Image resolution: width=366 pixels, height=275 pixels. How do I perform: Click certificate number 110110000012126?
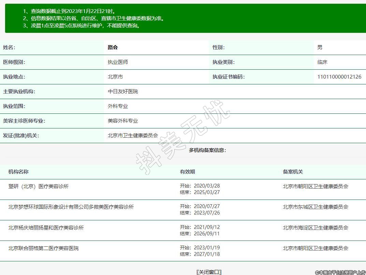click(339, 77)
